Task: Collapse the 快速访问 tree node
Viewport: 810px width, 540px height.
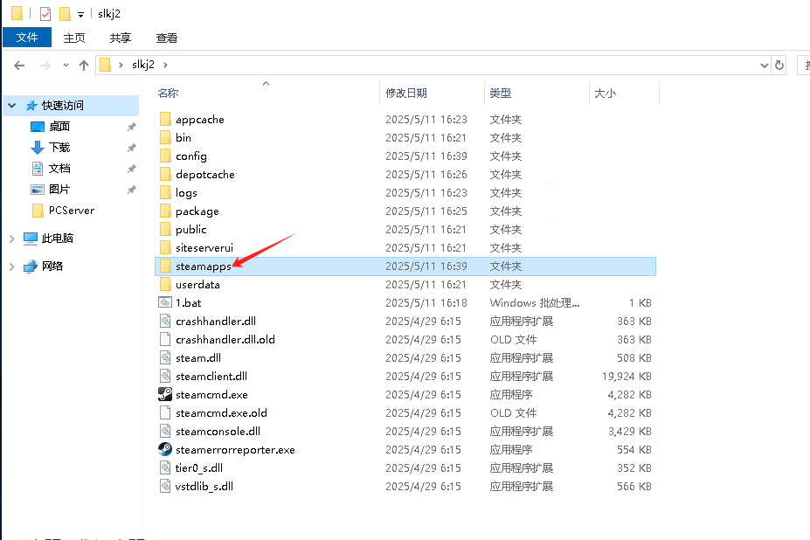Action: [11, 106]
